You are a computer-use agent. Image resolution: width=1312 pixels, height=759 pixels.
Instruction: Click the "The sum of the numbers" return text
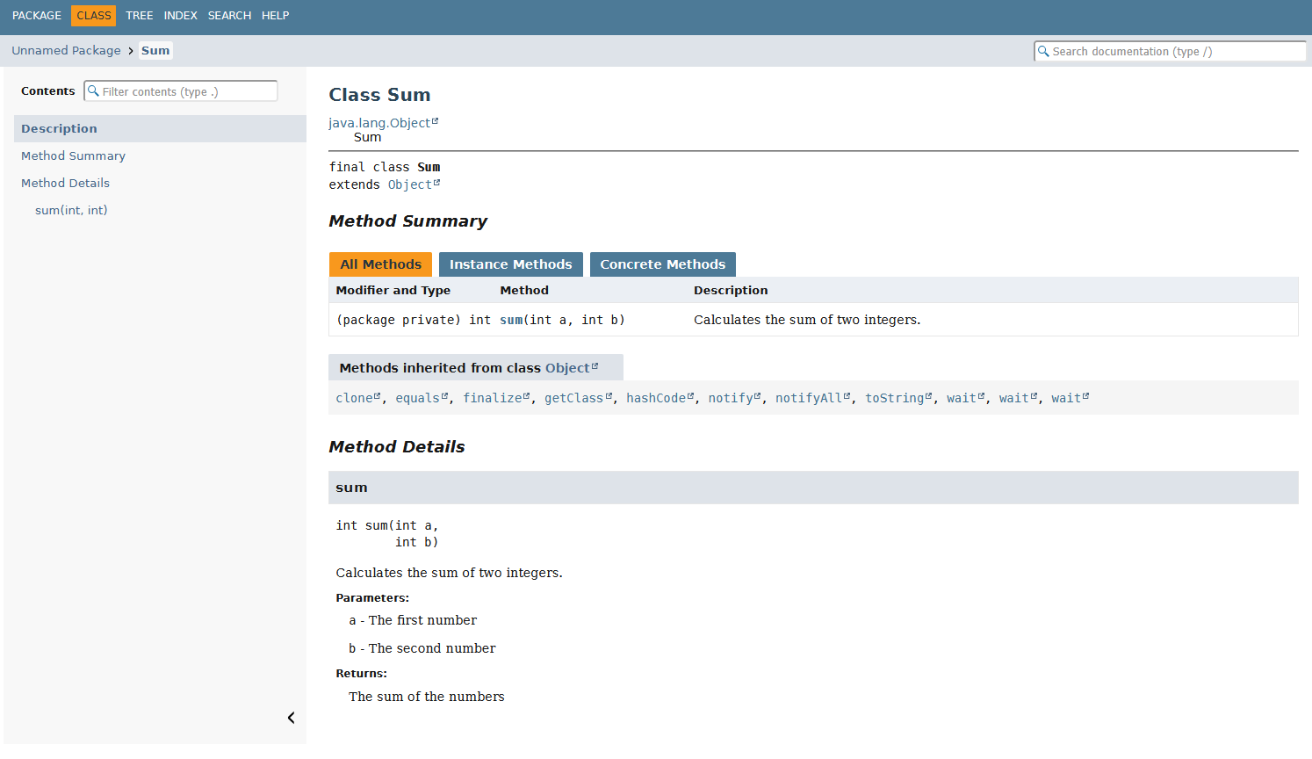coord(426,697)
